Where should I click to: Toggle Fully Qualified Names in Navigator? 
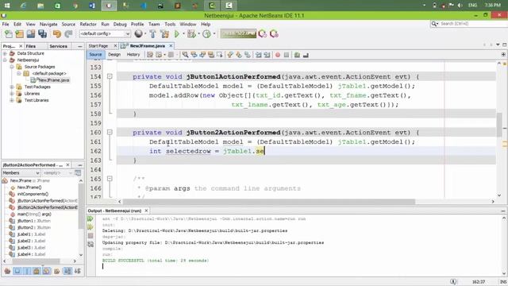coord(56,271)
